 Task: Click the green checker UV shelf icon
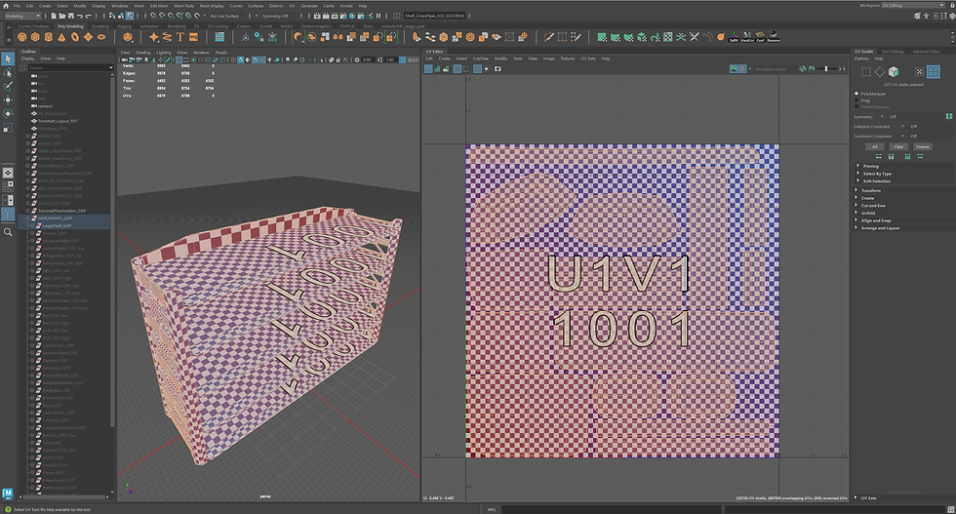pyautogui.click(x=667, y=37)
